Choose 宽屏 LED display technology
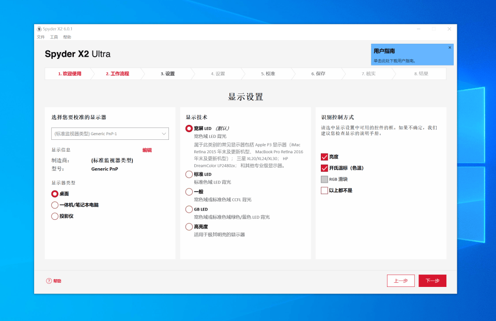Screen dimensions: 496x321 [189, 128]
